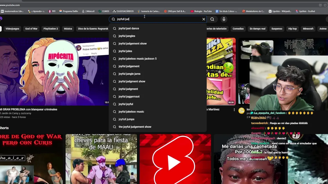Open the 50:50 duration video thumbnail
Image resolution: width=328 pixels, height=184 pixels.
221,71
